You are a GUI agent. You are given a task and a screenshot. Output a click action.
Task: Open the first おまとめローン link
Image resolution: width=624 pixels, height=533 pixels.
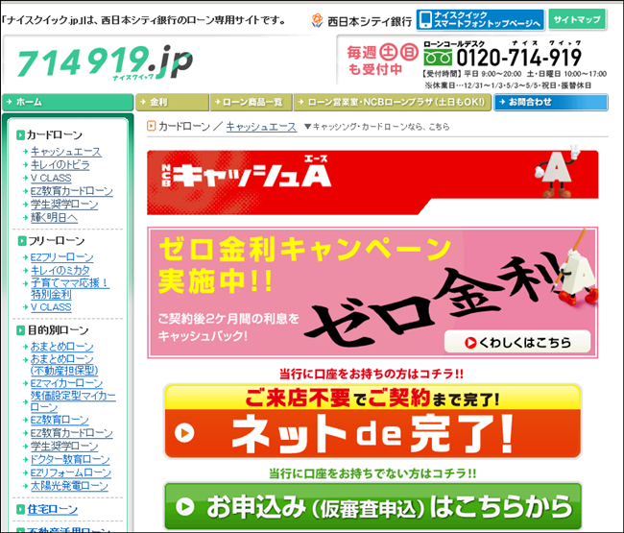pyautogui.click(x=62, y=347)
